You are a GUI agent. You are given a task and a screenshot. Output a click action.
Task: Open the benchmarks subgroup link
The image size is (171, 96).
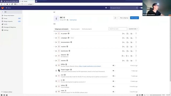coord(64,51)
